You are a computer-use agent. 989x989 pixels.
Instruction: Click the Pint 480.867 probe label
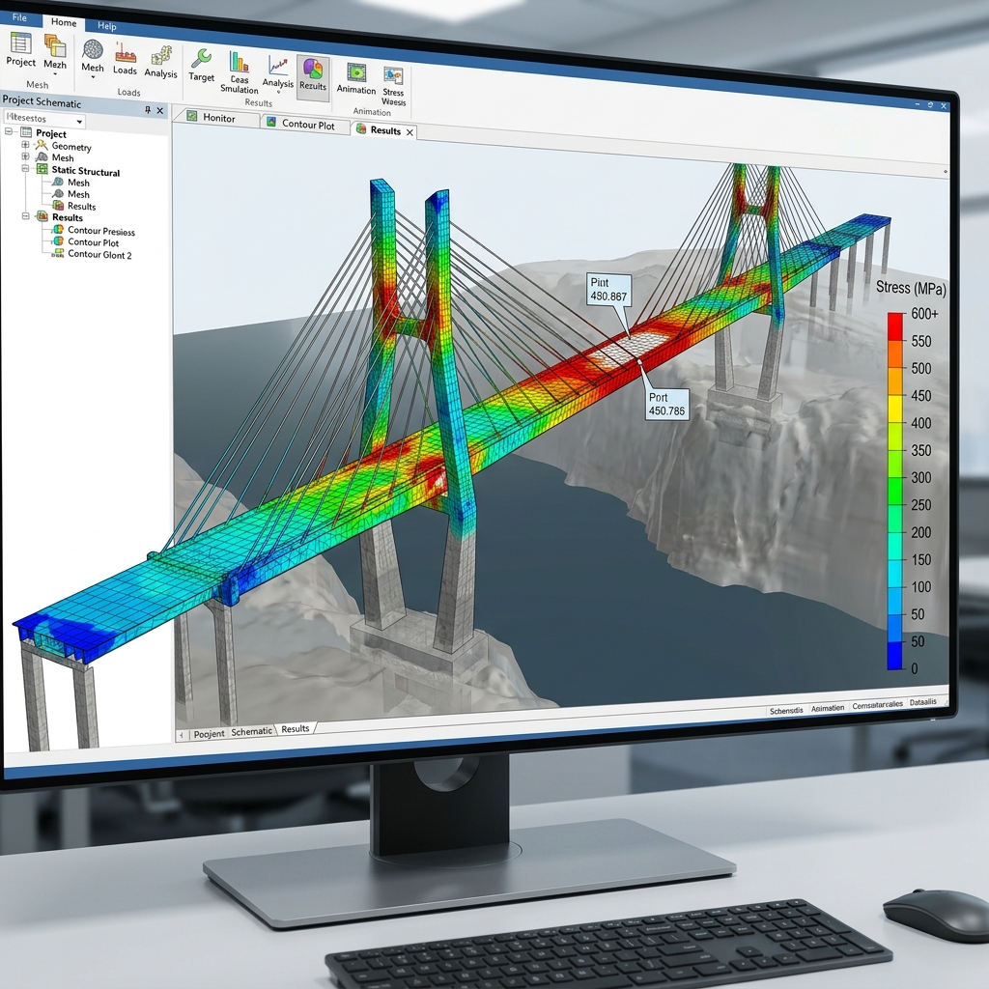[608, 290]
